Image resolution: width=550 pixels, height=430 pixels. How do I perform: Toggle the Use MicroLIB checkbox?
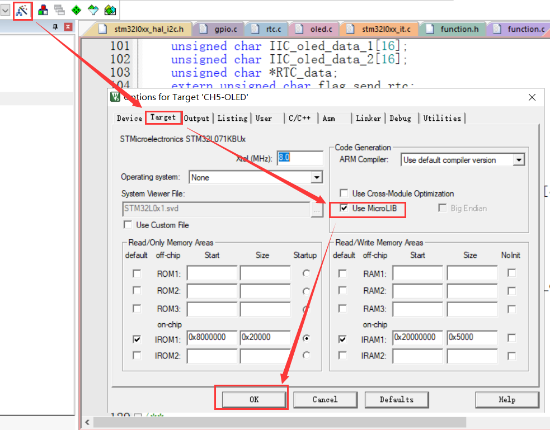pyautogui.click(x=344, y=208)
